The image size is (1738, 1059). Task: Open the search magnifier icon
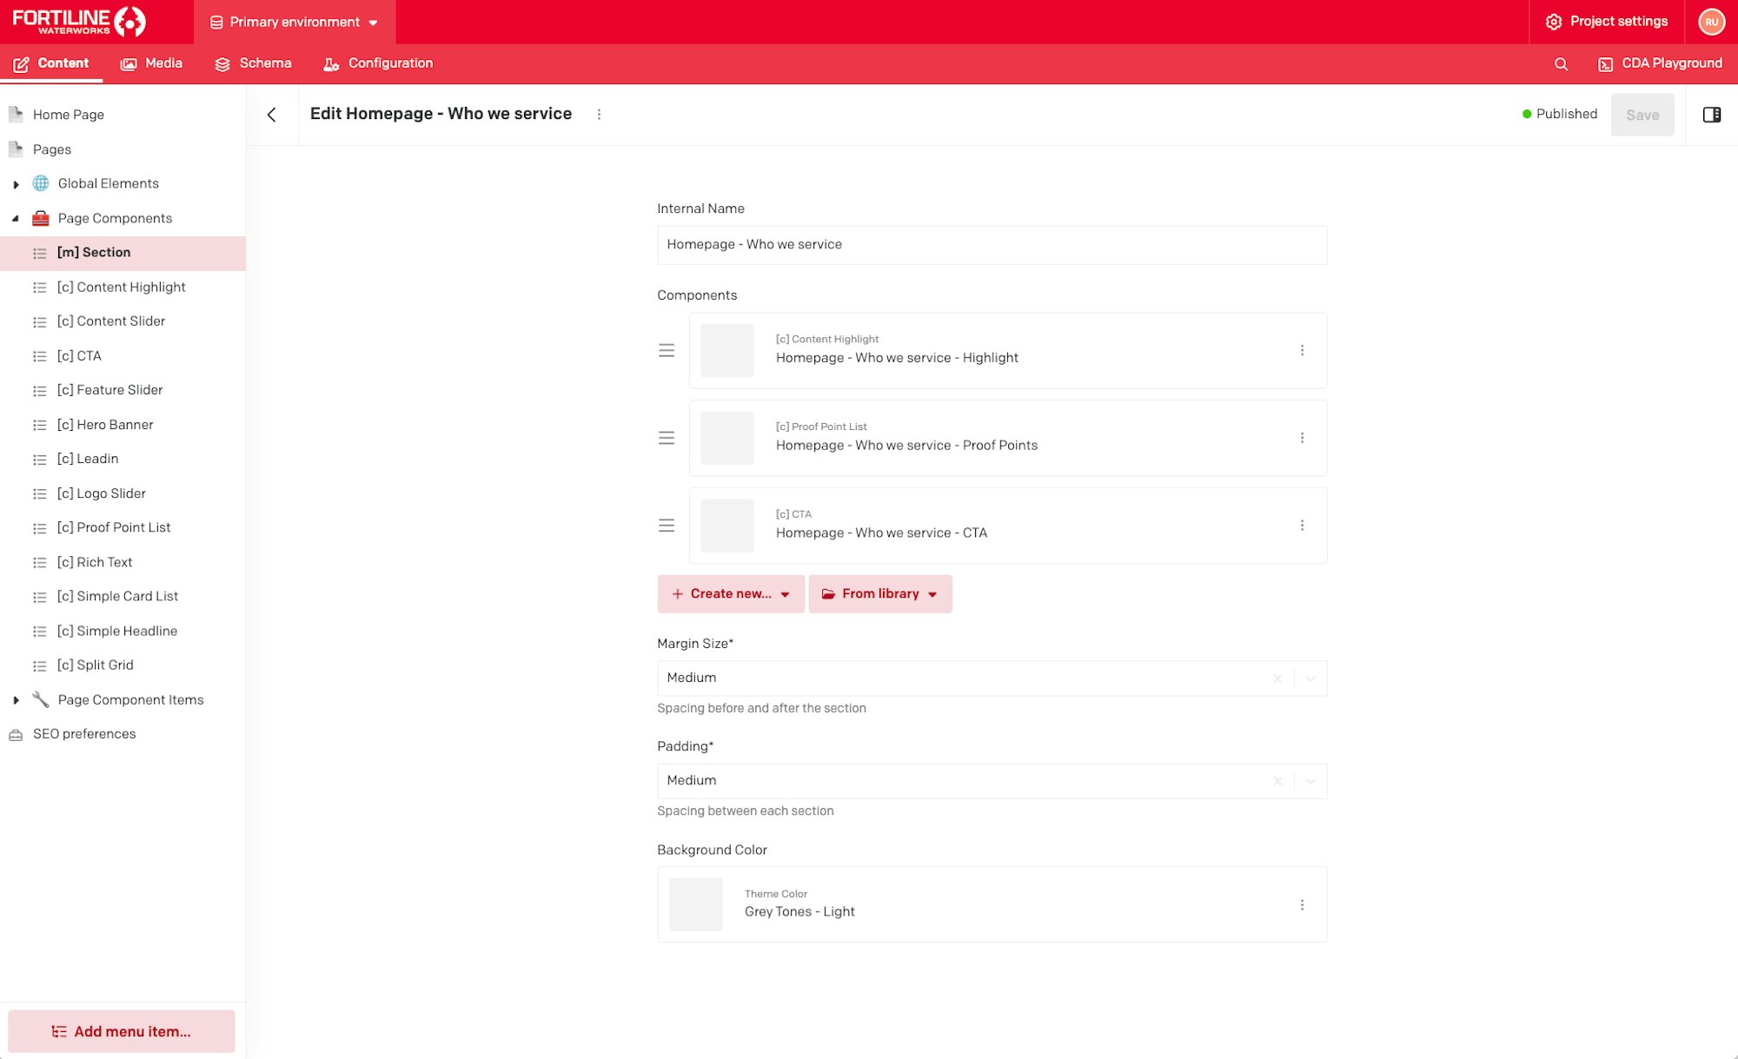coord(1561,63)
